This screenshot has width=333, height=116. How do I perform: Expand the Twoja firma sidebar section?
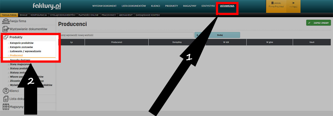click(x=18, y=21)
